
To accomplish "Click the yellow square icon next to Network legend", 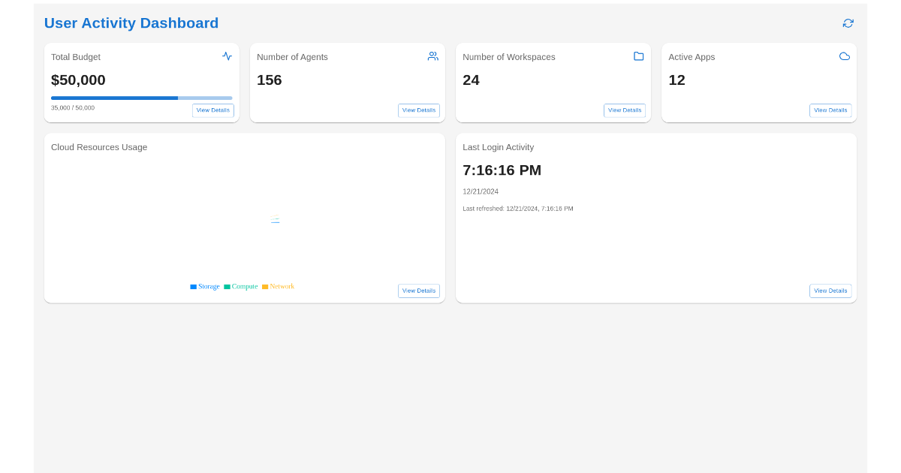I will tap(264, 286).
